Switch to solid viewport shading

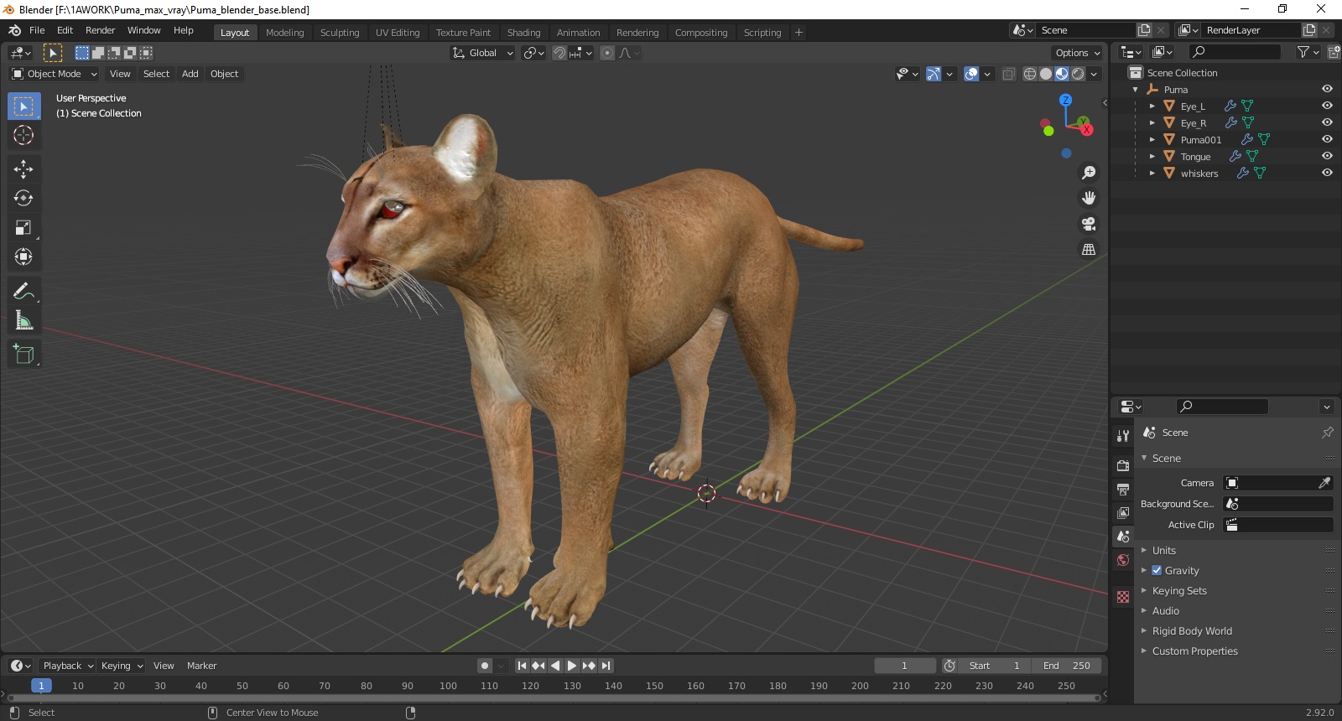click(1046, 74)
